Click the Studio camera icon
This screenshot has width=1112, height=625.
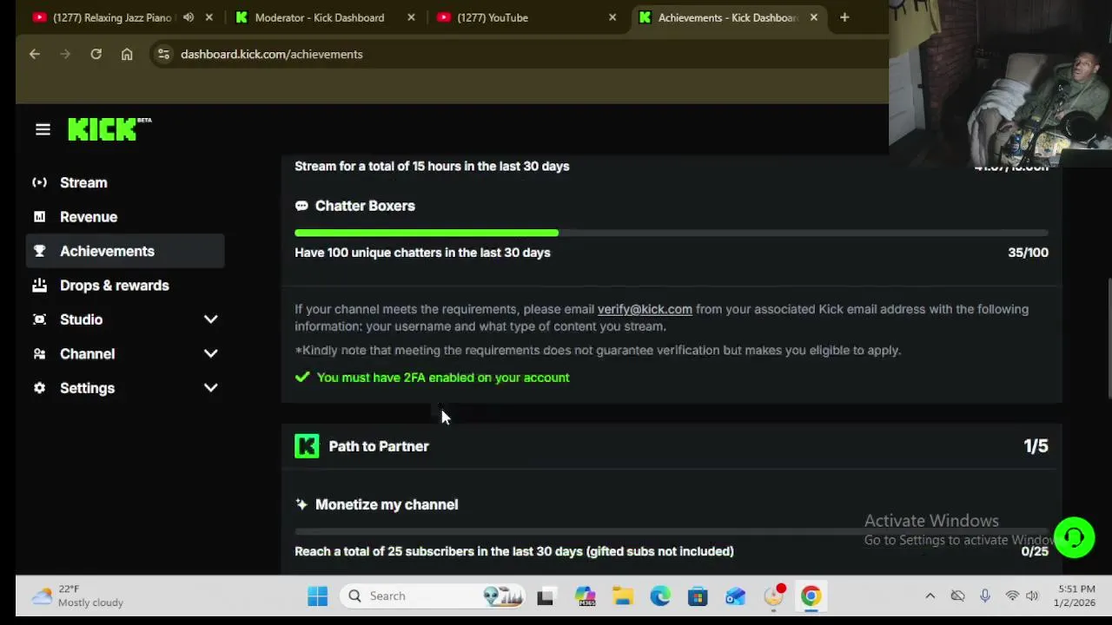39,319
